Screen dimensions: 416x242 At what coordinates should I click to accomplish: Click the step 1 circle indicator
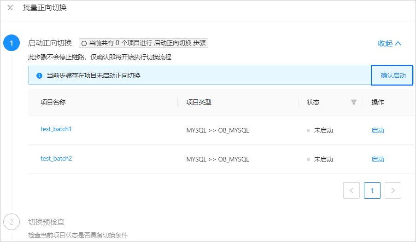pos(12,43)
